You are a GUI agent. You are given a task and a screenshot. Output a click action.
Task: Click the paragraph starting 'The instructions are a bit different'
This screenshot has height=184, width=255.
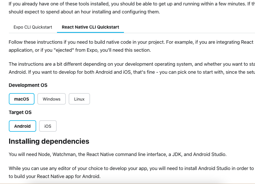click(114, 64)
